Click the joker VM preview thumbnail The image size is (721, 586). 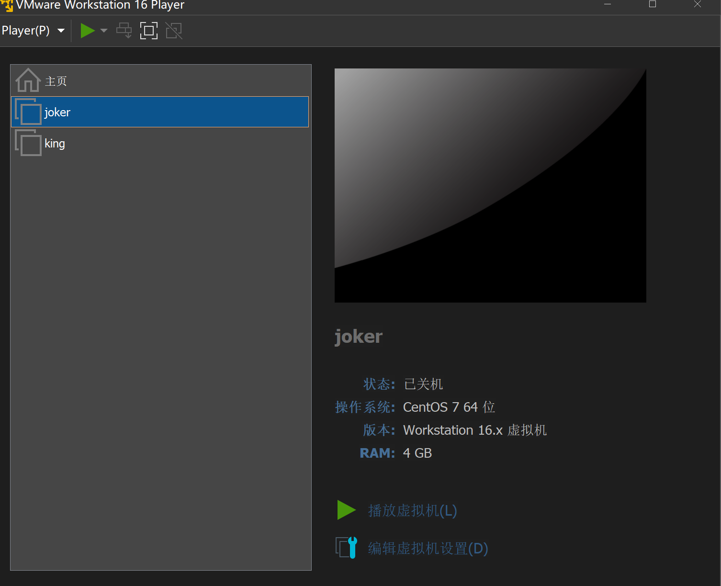pyautogui.click(x=490, y=185)
